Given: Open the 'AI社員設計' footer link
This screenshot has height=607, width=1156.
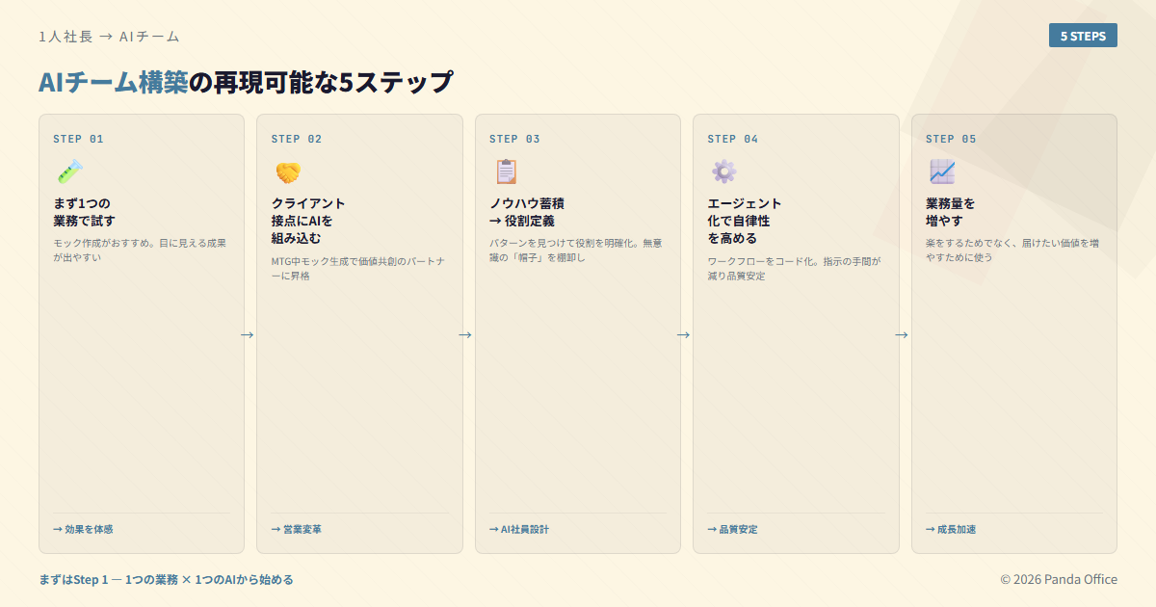Looking at the screenshot, I should [519, 529].
